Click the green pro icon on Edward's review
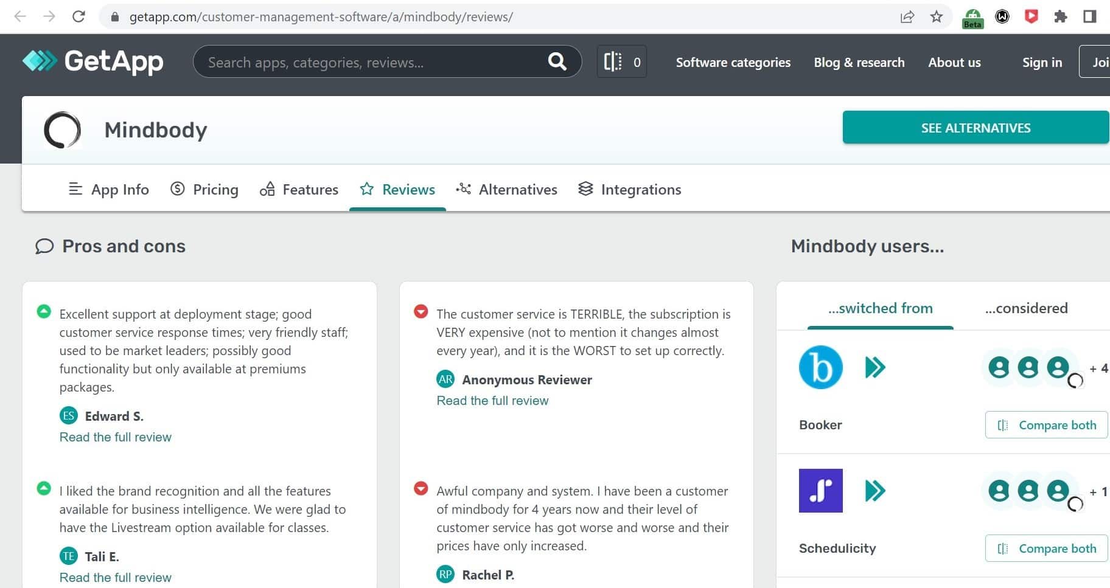The image size is (1110, 588). pyautogui.click(x=44, y=312)
